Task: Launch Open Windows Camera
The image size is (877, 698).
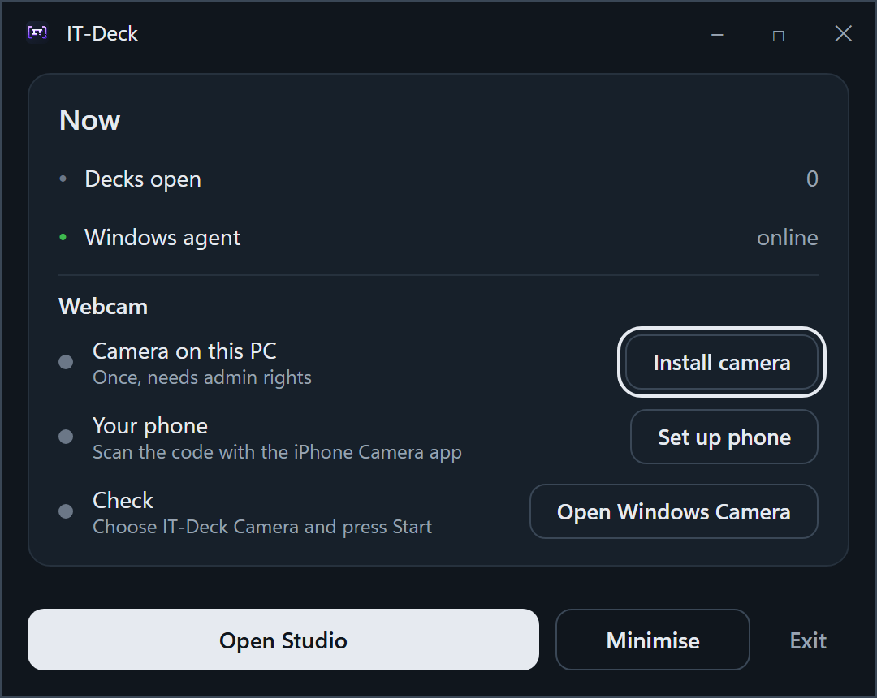Action: click(x=674, y=511)
